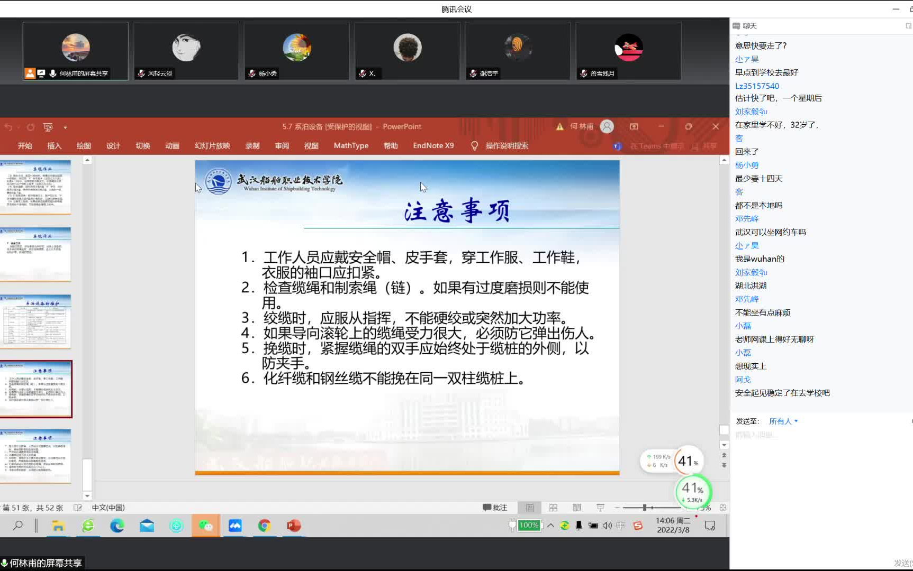The height and width of the screenshot is (571, 913).
Task: Switch to Reading view icon
Action: pyautogui.click(x=577, y=508)
